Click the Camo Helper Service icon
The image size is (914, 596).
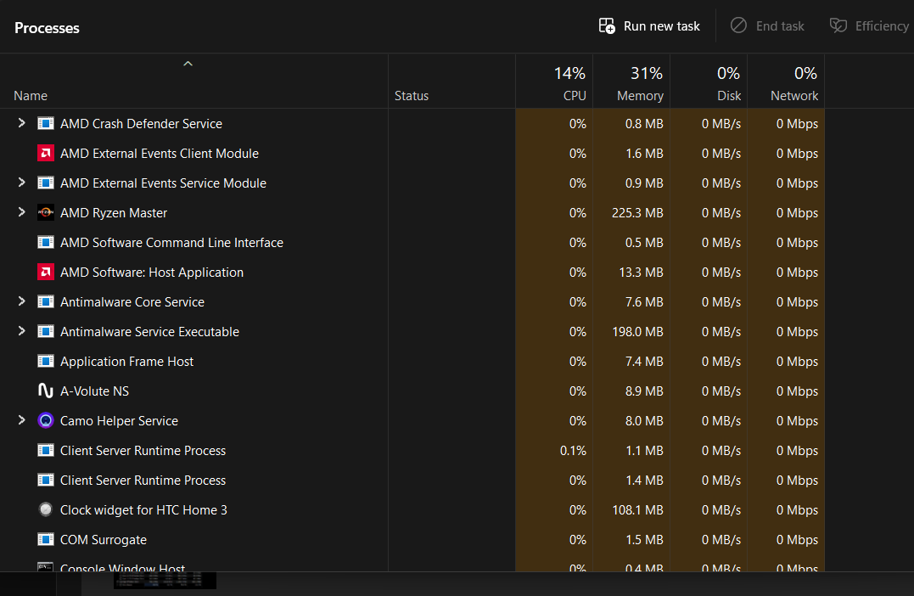tap(46, 421)
